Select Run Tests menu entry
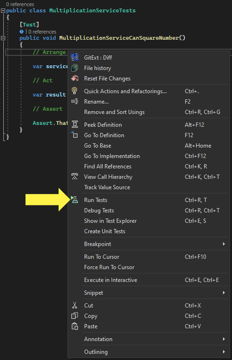This screenshot has height=360, width=232. (x=148, y=200)
